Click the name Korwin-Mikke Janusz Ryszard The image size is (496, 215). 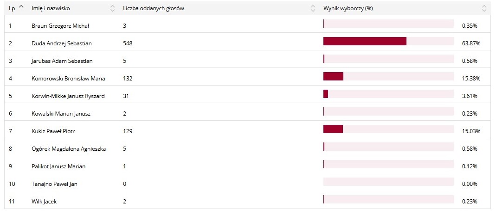(x=68, y=96)
